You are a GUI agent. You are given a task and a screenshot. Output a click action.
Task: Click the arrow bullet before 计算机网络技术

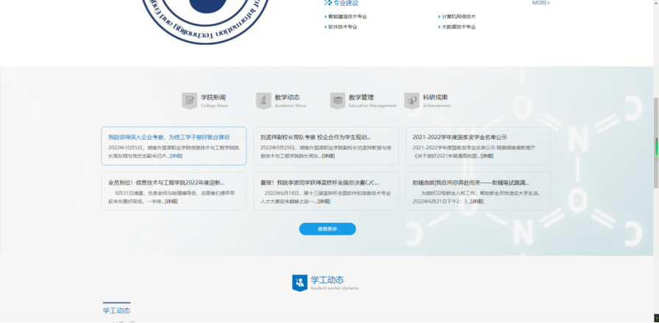(x=439, y=16)
